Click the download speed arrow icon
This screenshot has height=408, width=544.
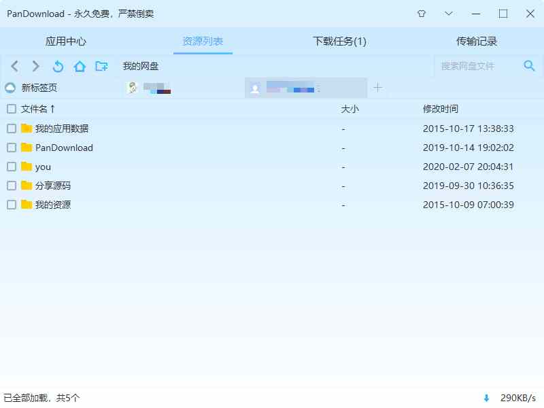click(x=486, y=398)
